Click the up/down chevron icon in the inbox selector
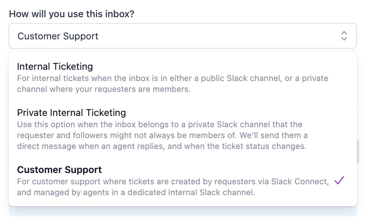Screen dimensions: 366x221 click(344, 36)
